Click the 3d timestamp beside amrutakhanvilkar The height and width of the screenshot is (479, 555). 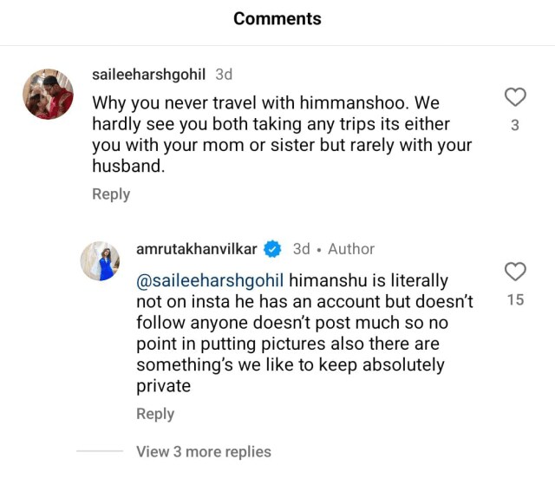coord(302,249)
